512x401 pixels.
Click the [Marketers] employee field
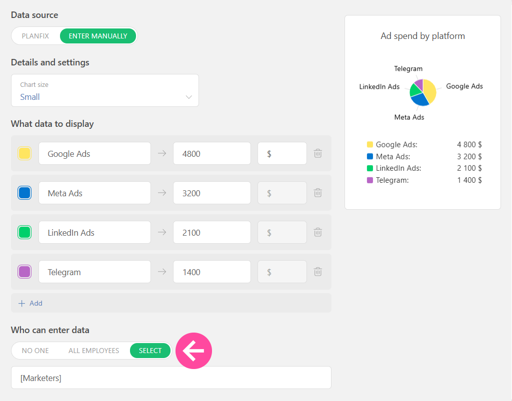tap(171, 378)
